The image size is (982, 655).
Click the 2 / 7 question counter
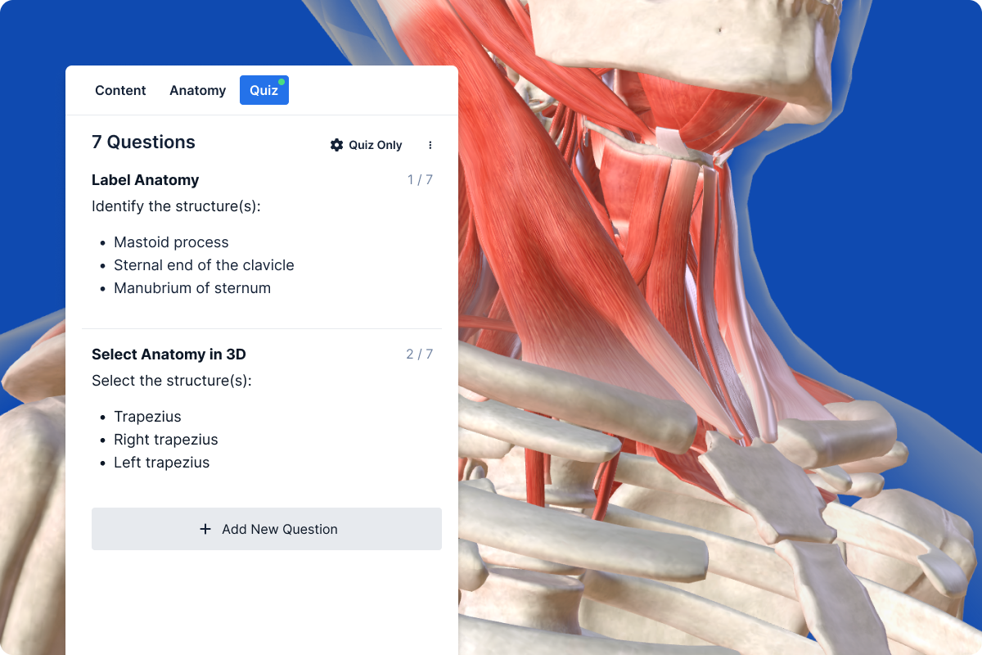pyautogui.click(x=419, y=355)
